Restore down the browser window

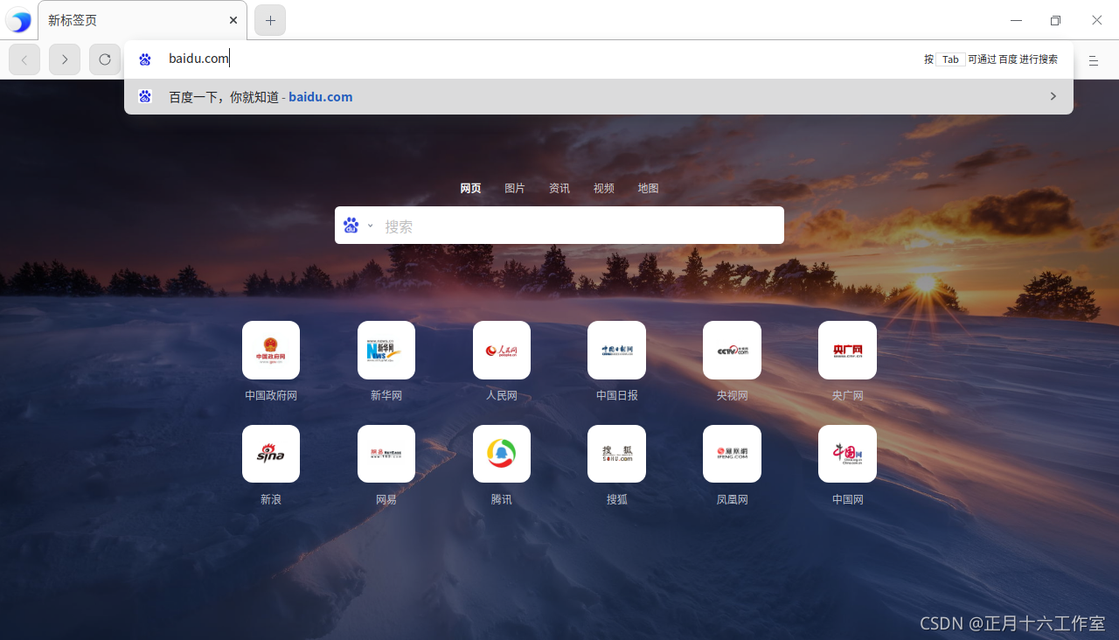1056,20
